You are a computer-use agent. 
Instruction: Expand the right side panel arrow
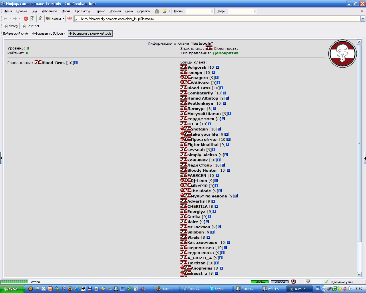click(x=365, y=158)
